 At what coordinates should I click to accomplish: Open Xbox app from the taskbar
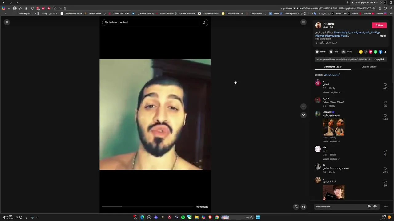click(190, 217)
